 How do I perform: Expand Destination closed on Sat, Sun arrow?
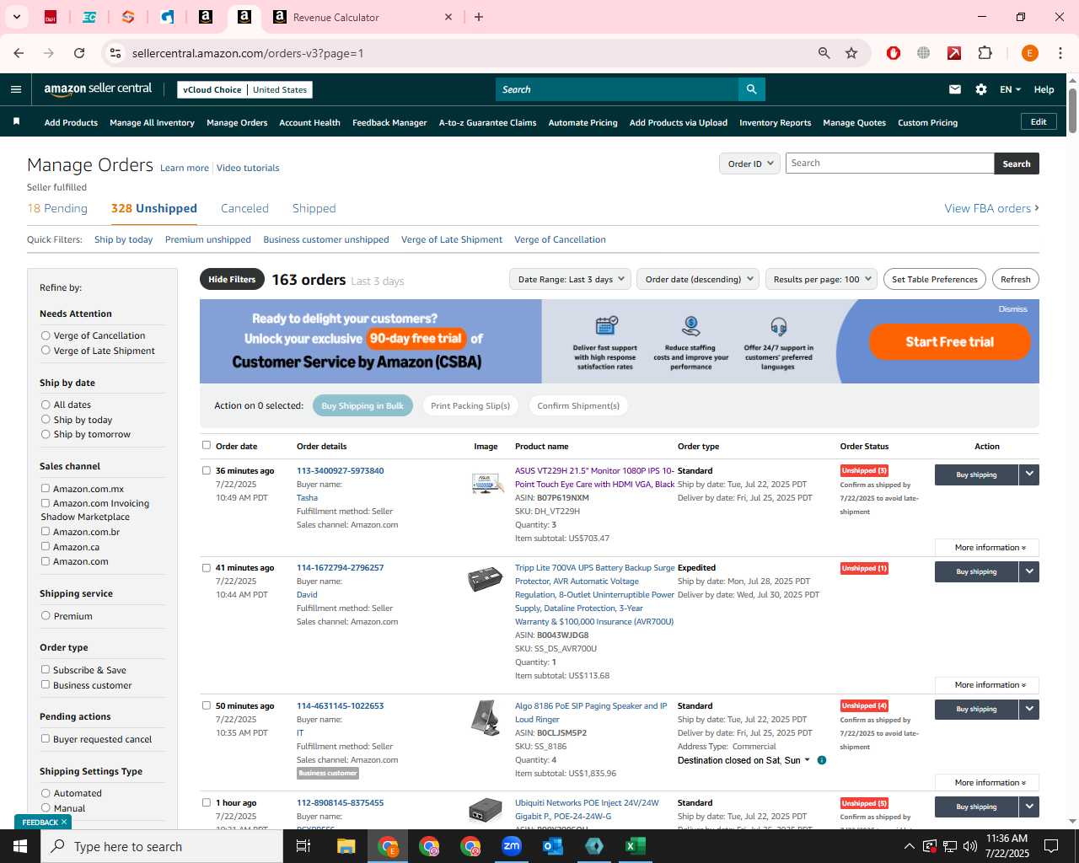point(807,760)
